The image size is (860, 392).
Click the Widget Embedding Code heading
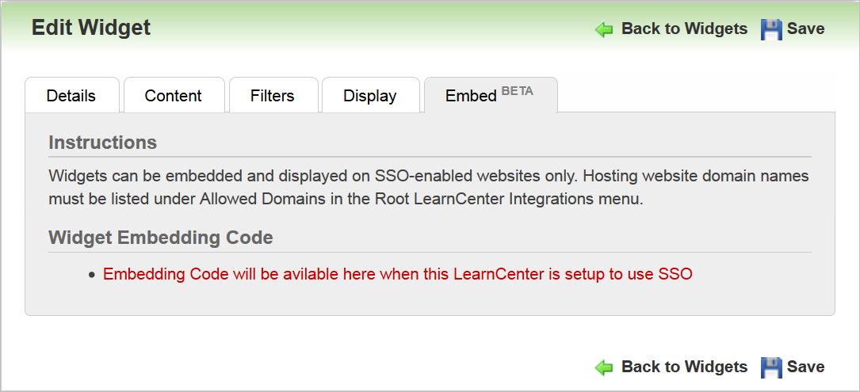click(x=161, y=238)
